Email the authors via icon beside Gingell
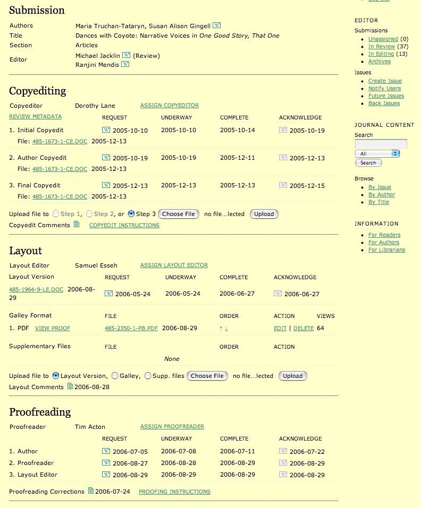 (x=217, y=25)
